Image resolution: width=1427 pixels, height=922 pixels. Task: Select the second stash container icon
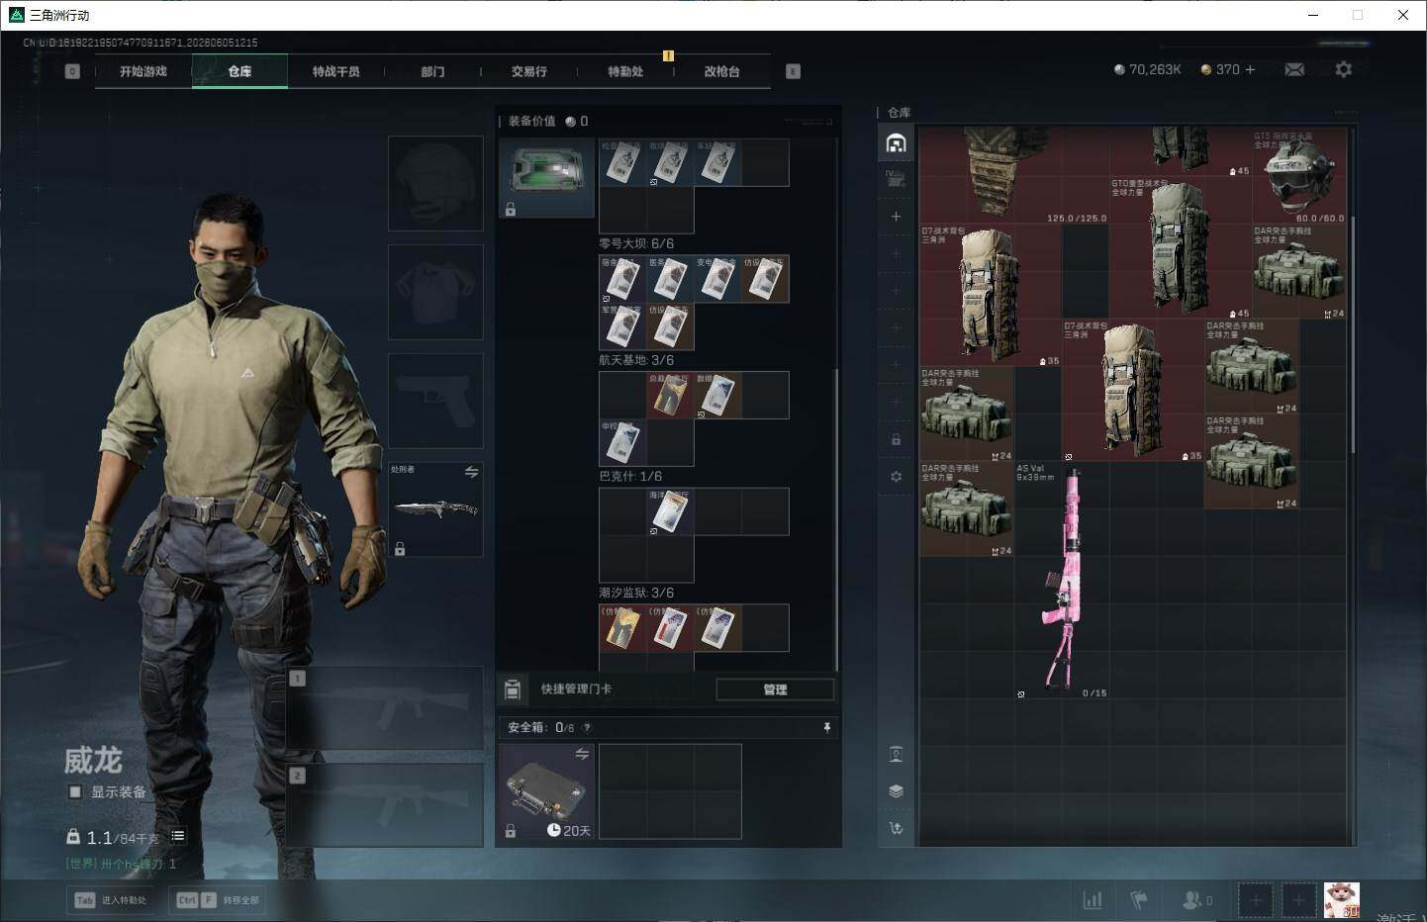pyautogui.click(x=896, y=179)
